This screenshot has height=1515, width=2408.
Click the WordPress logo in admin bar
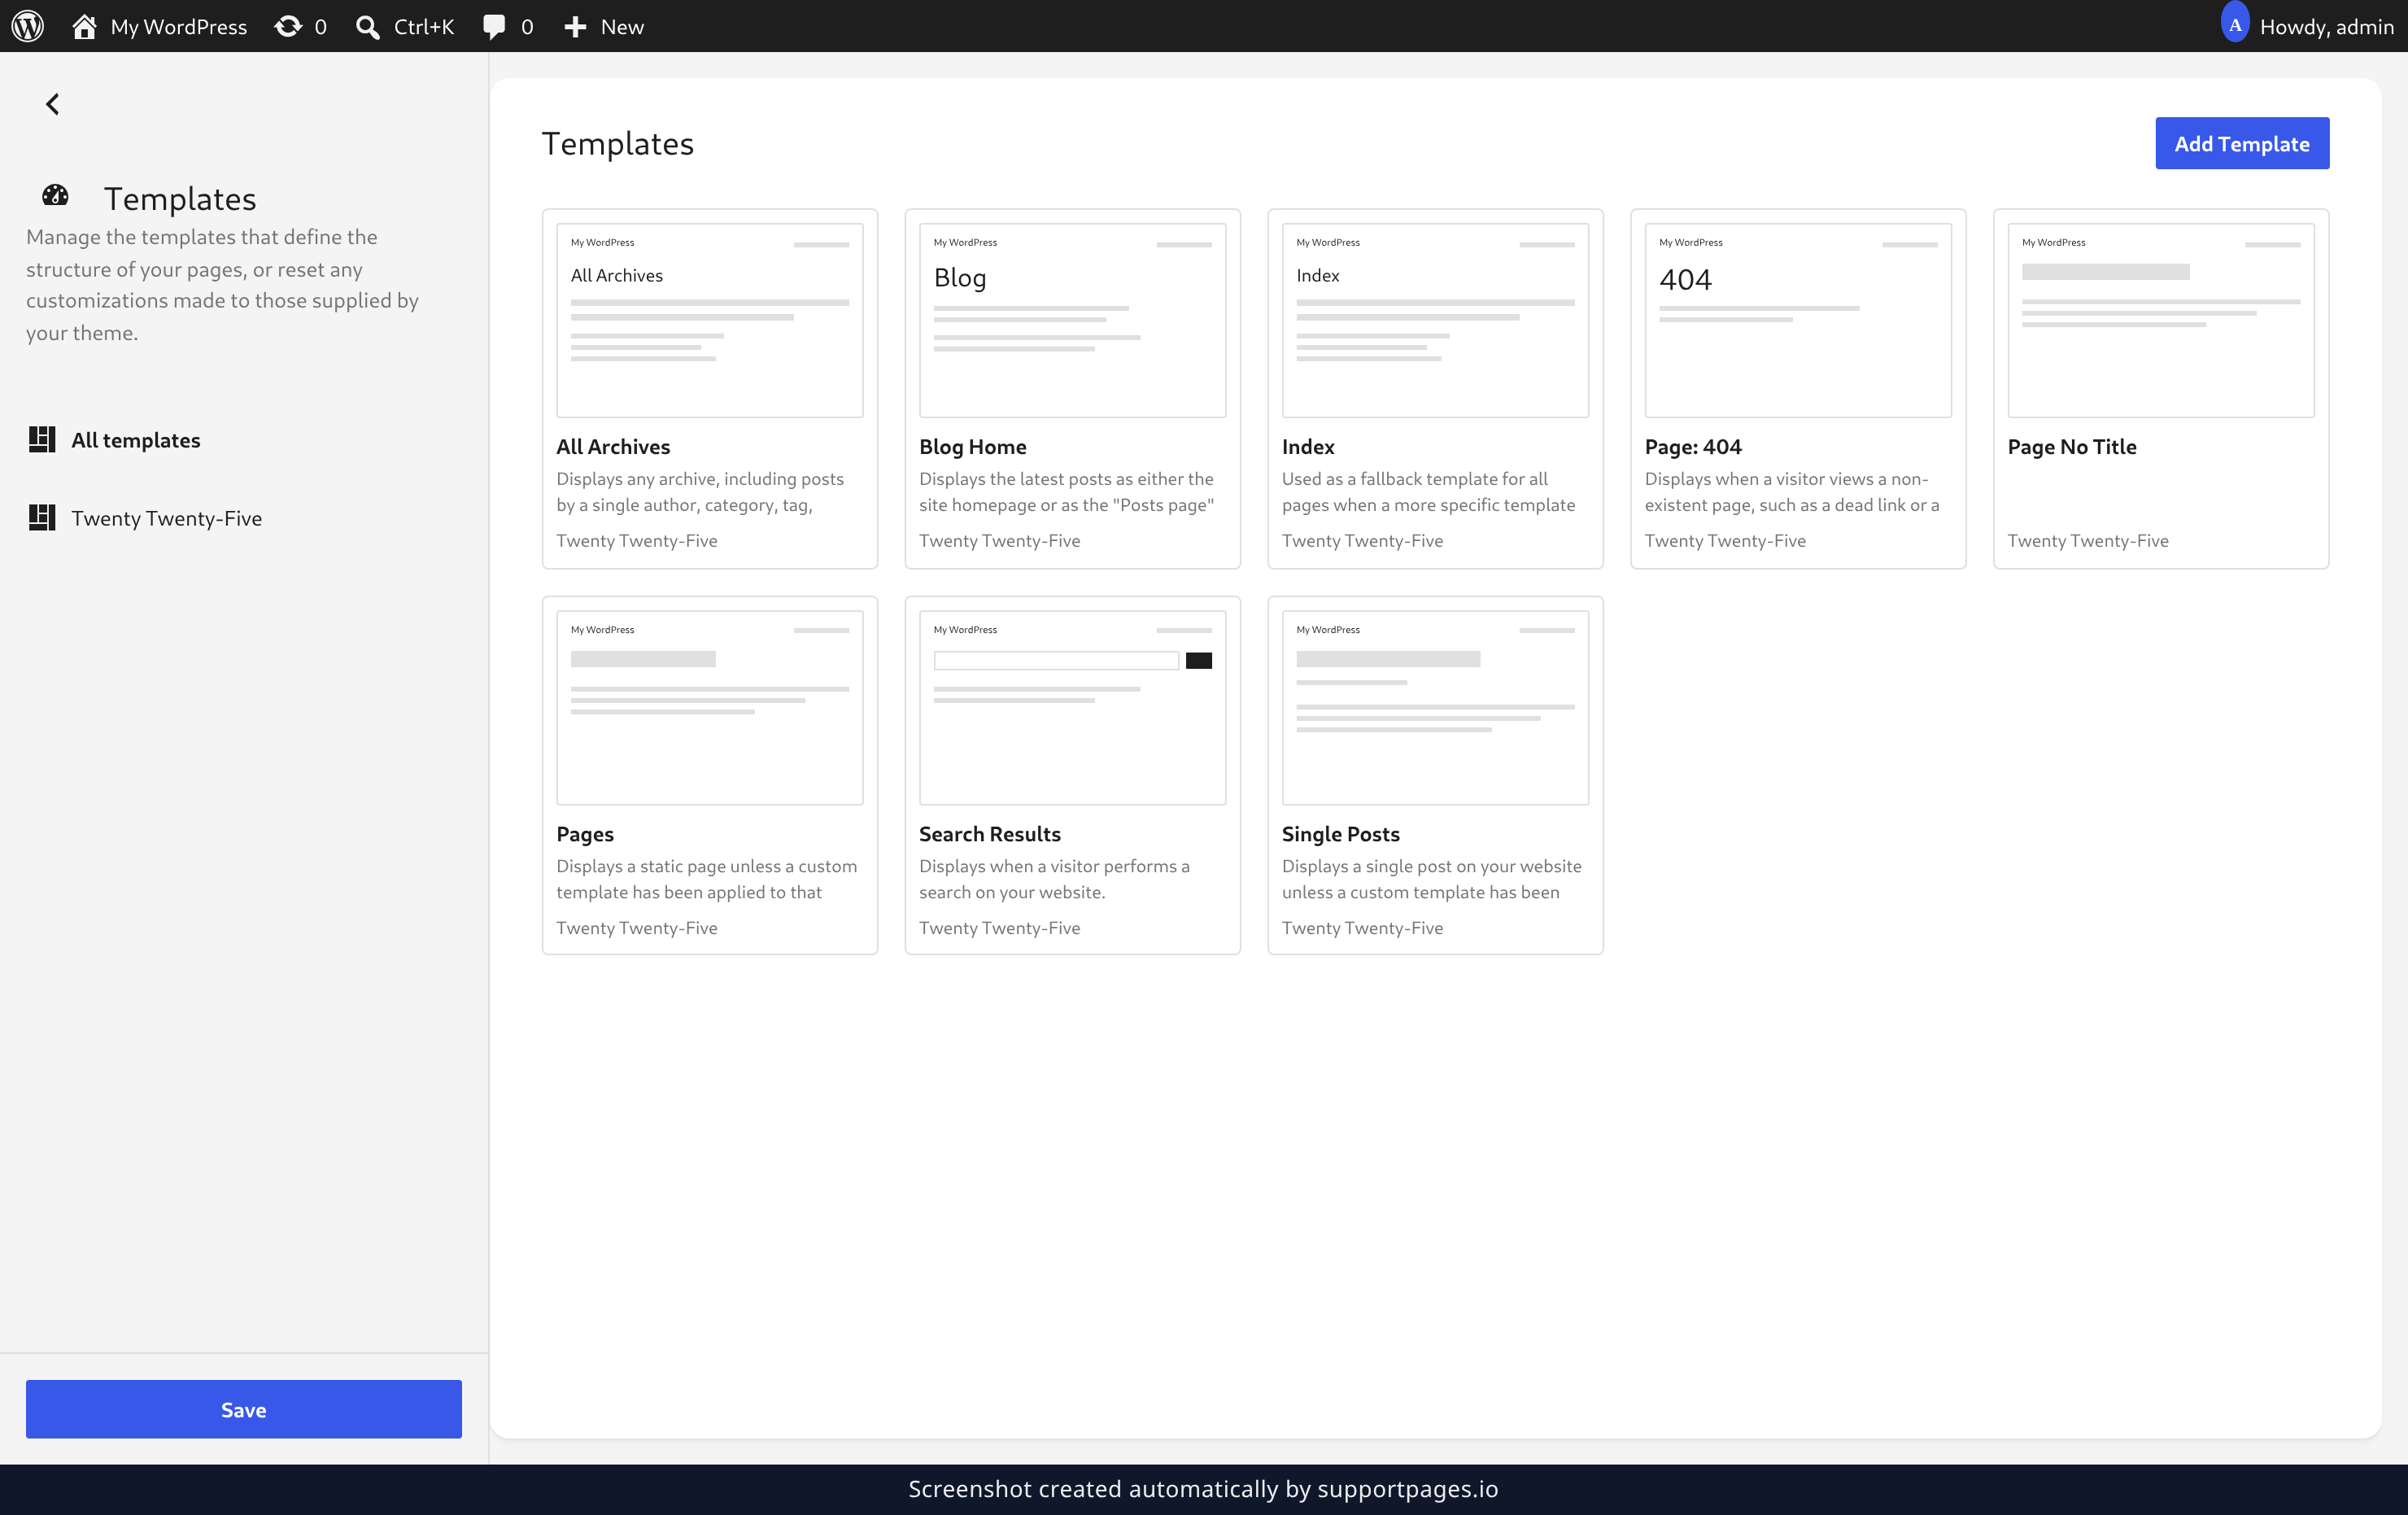pos(28,26)
